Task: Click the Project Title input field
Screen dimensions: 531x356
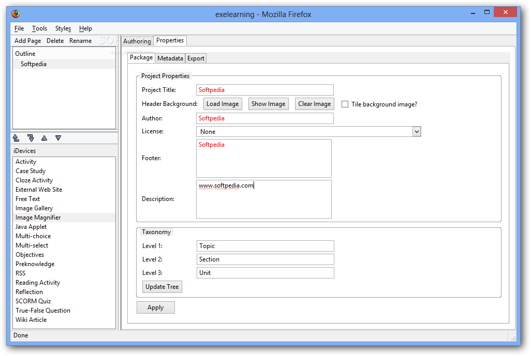Action: click(265, 90)
